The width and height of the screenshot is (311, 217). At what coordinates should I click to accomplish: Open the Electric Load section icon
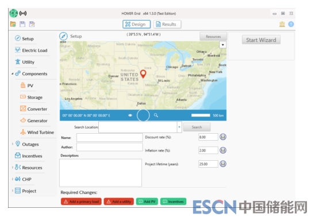[18, 50]
